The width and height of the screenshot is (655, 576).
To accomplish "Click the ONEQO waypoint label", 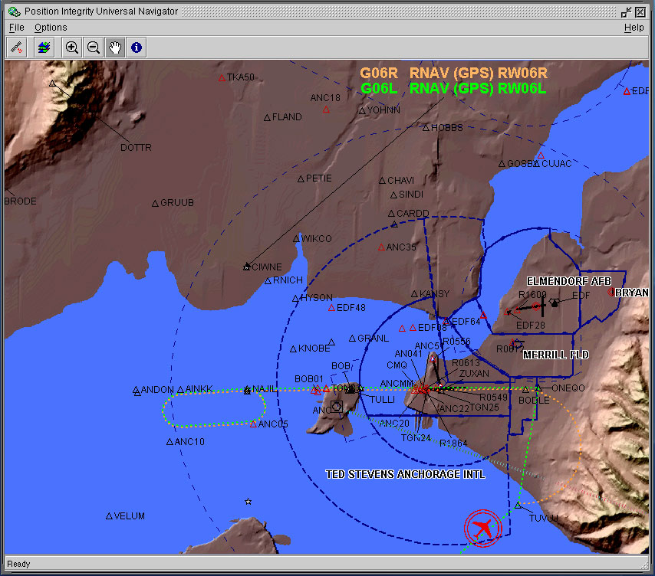I will (x=568, y=388).
